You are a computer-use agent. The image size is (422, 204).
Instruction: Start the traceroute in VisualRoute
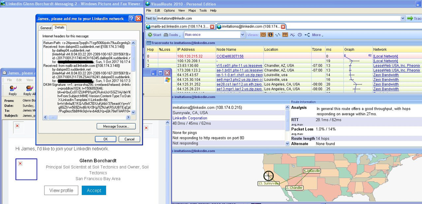[x=154, y=35]
